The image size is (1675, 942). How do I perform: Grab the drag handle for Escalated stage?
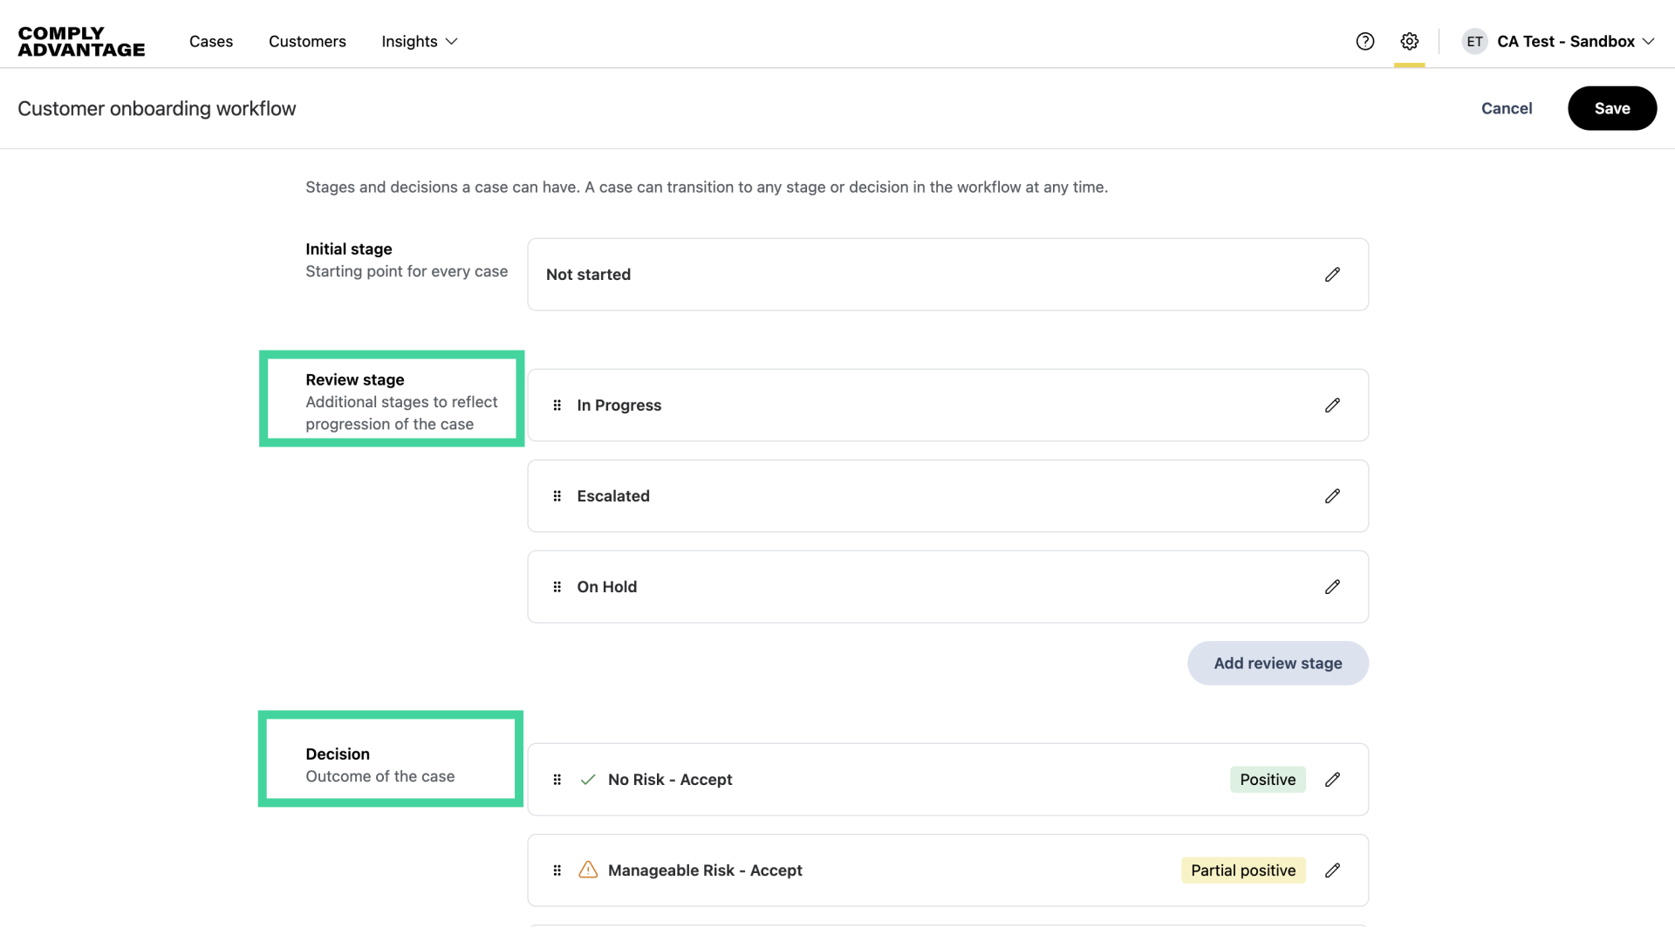coord(557,495)
